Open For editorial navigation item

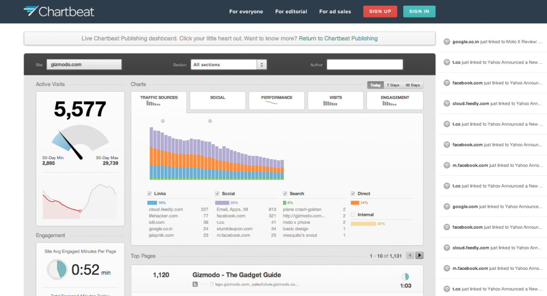pos(291,12)
